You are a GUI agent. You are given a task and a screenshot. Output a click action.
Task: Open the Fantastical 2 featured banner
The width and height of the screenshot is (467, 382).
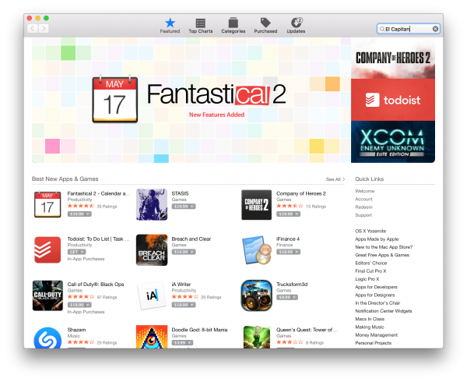pyautogui.click(x=191, y=101)
